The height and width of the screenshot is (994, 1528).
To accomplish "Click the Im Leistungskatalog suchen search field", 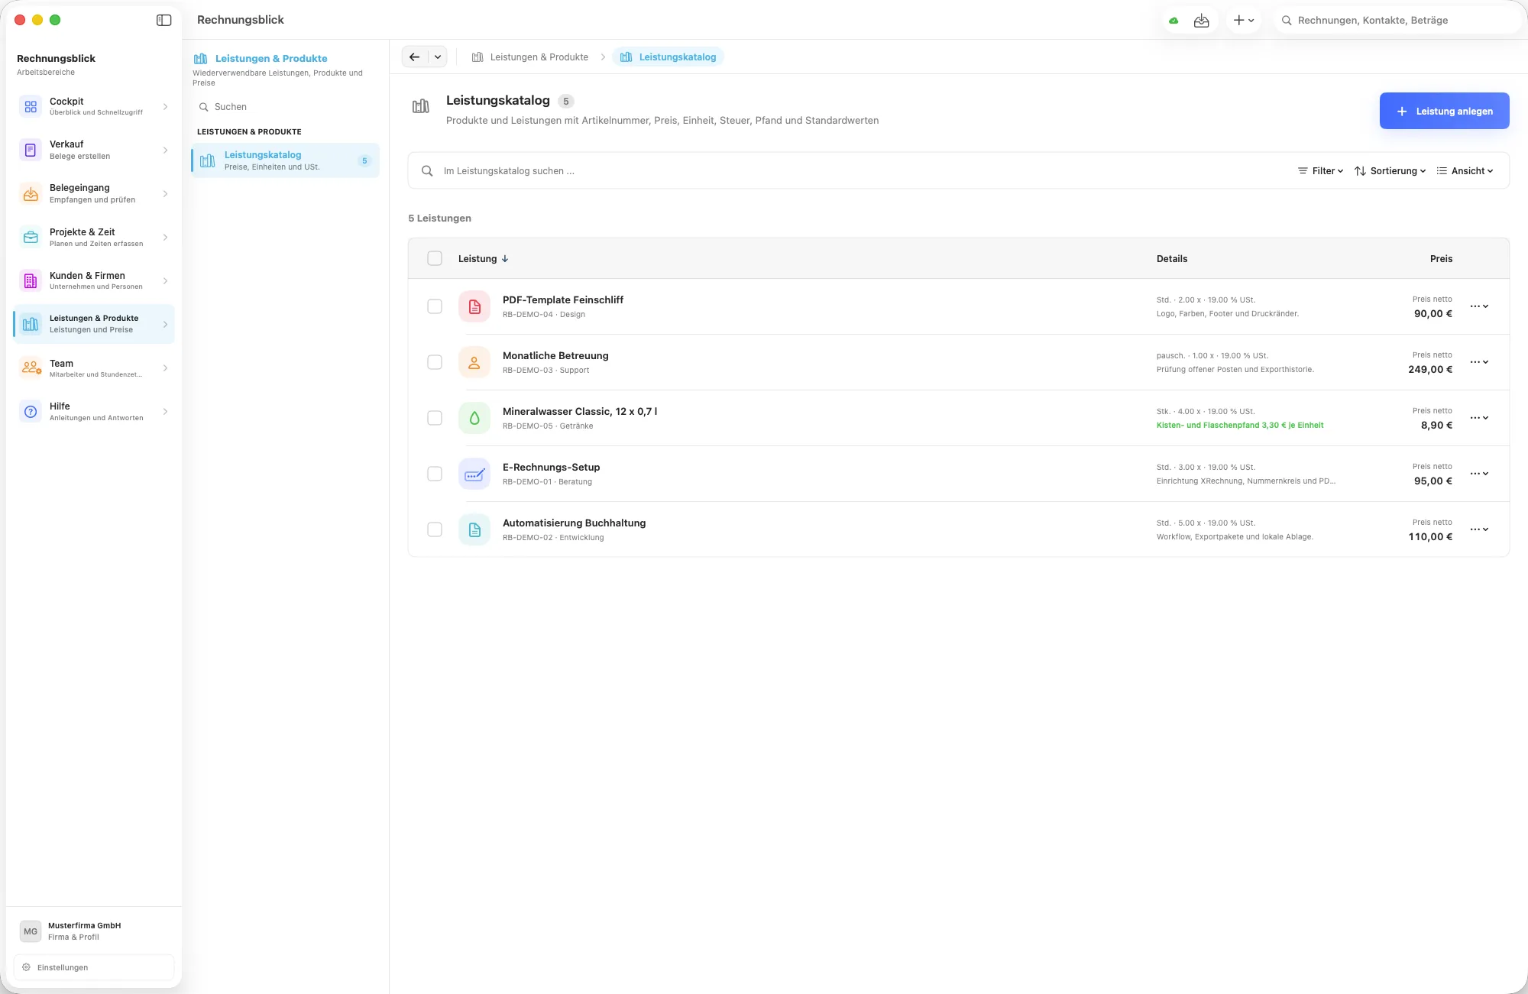I will pos(848,171).
